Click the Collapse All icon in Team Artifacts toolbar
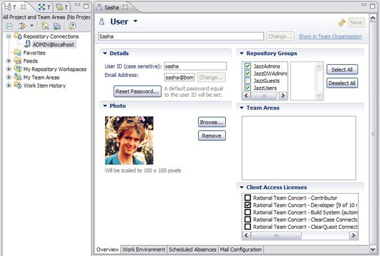This screenshot has height=256, width=380. 9,26
